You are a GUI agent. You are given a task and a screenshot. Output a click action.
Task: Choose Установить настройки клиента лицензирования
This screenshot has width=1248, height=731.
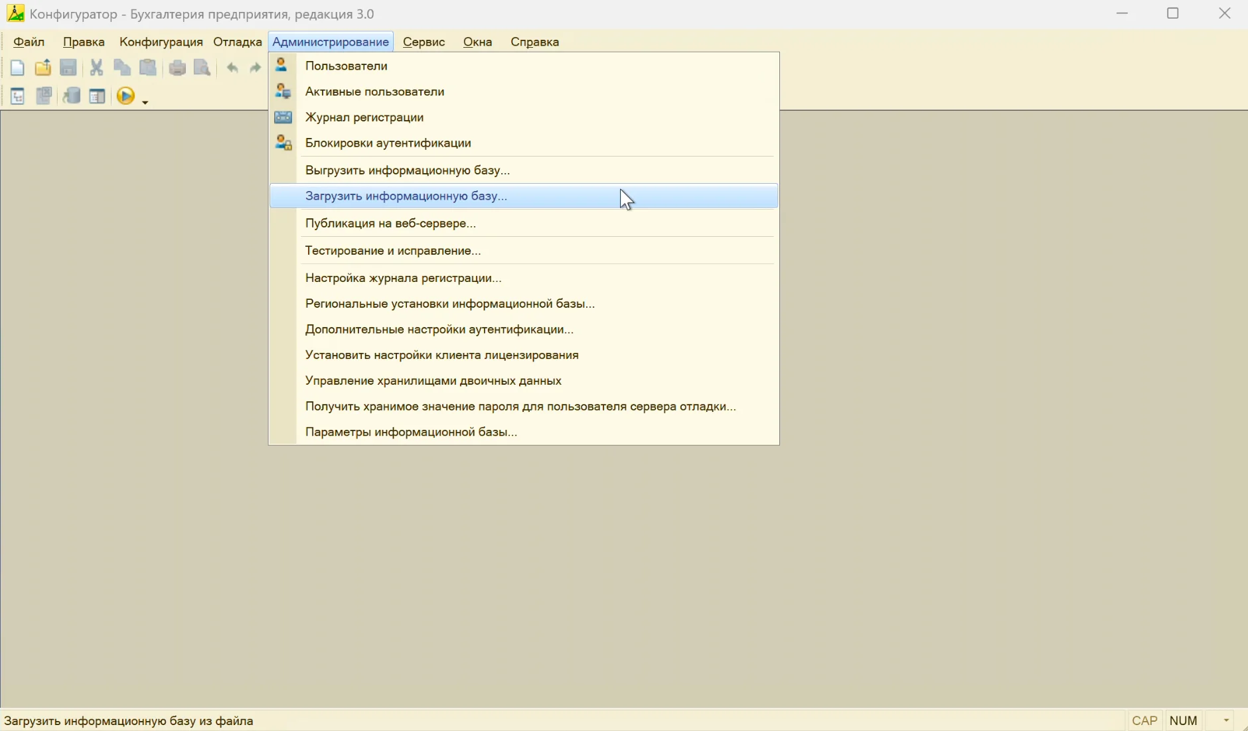coord(524,356)
